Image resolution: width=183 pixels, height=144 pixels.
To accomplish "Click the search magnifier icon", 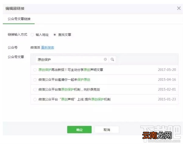I will pos(112,60).
